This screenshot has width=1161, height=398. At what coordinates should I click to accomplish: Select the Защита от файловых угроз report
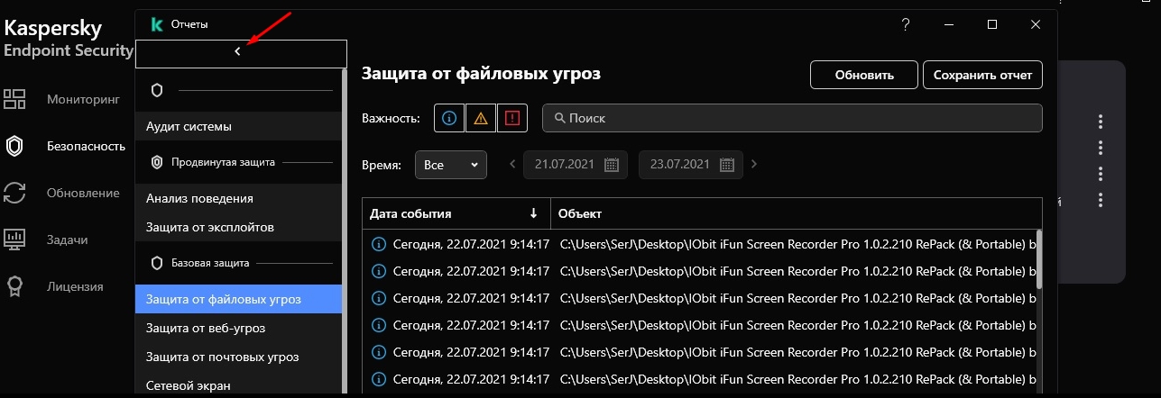(239, 299)
